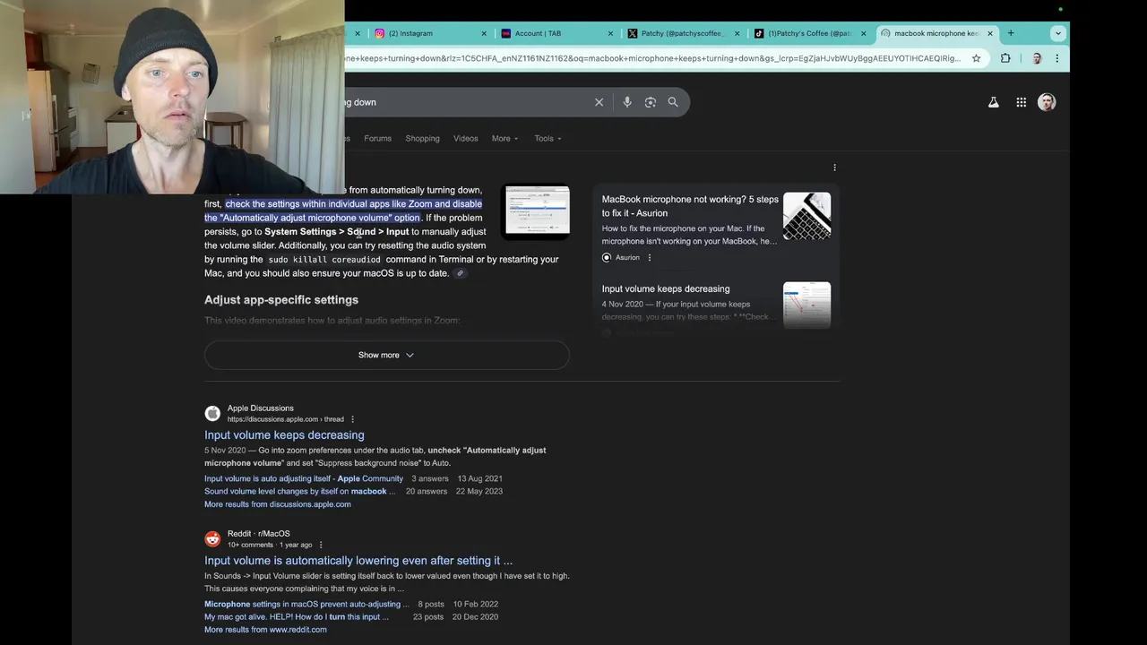
Task: Open 'Sound volume level changes by itself' link
Action: [299, 491]
